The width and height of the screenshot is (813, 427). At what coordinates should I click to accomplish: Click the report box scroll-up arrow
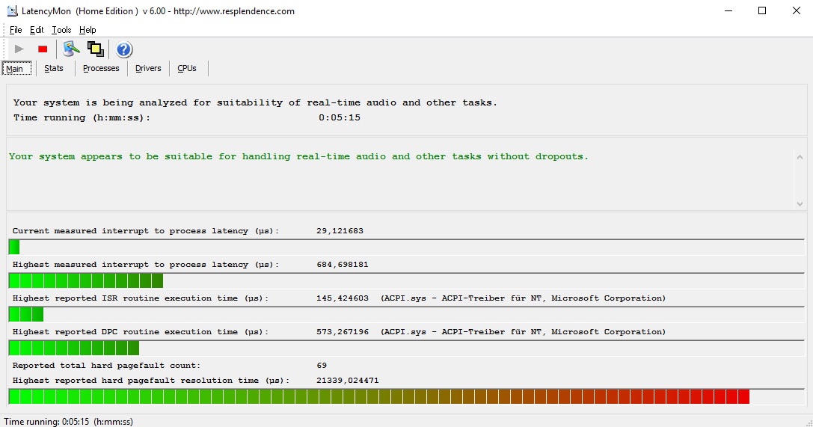[800, 157]
